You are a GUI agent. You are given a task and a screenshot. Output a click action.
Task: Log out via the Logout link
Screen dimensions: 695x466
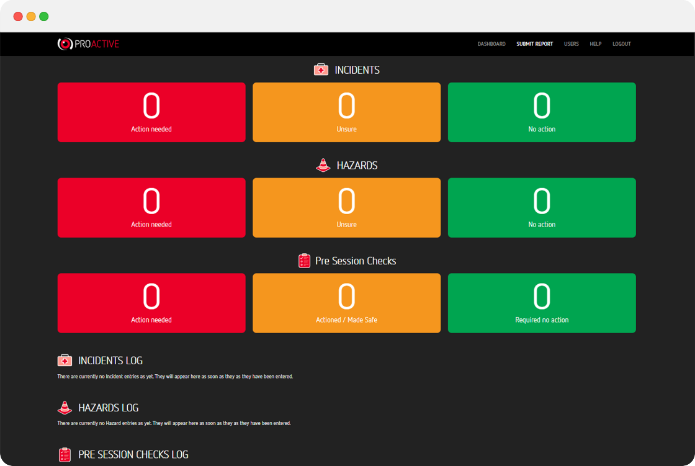click(621, 44)
